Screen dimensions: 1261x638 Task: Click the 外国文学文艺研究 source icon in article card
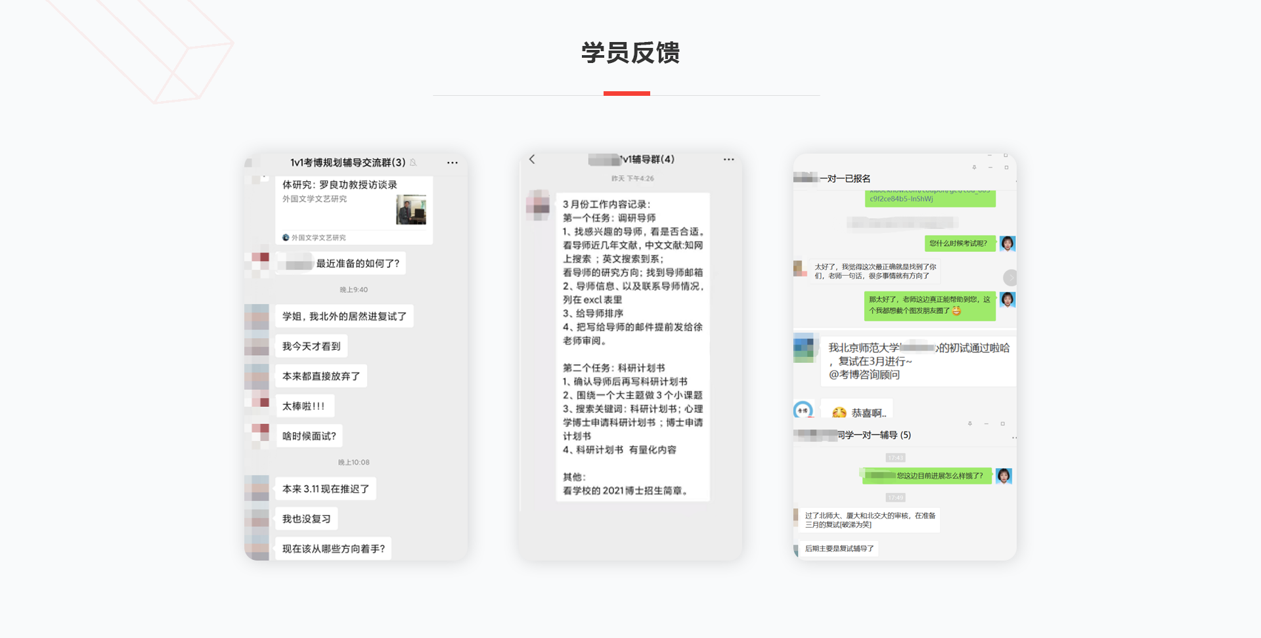tap(286, 238)
